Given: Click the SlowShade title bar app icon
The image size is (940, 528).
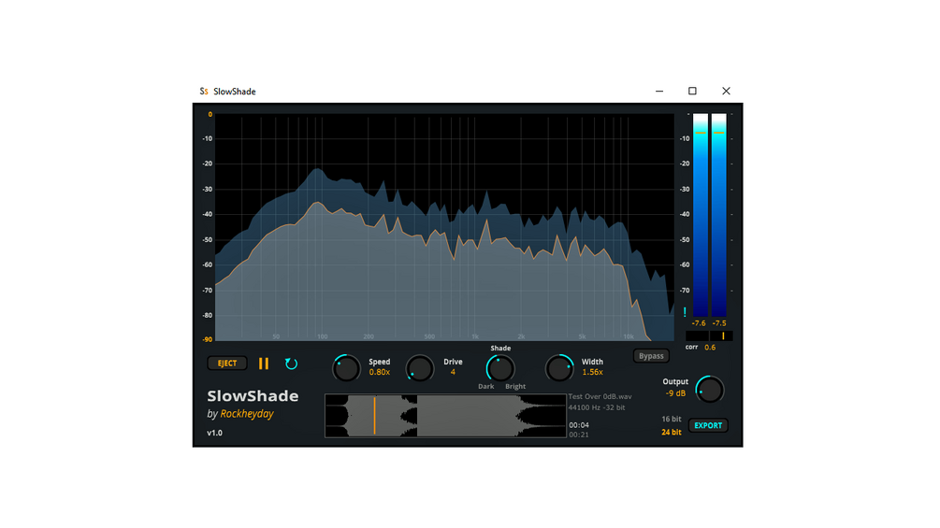Looking at the screenshot, I should pos(204,91).
